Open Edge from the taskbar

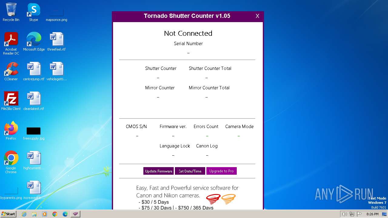tap(65, 214)
